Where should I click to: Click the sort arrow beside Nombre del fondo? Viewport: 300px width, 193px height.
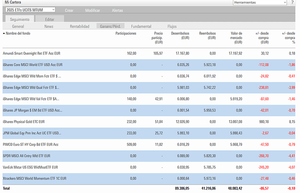[4, 33]
